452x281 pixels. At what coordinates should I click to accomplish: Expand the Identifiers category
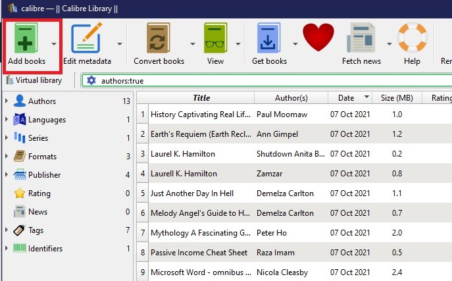(7, 249)
